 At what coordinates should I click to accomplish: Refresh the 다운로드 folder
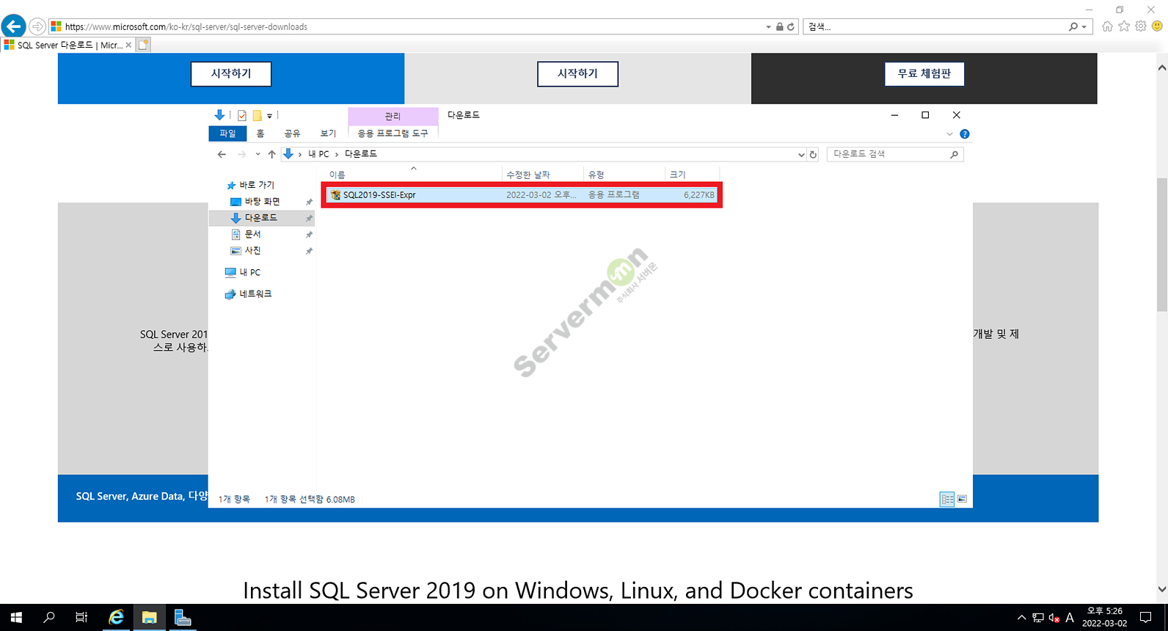(x=813, y=155)
